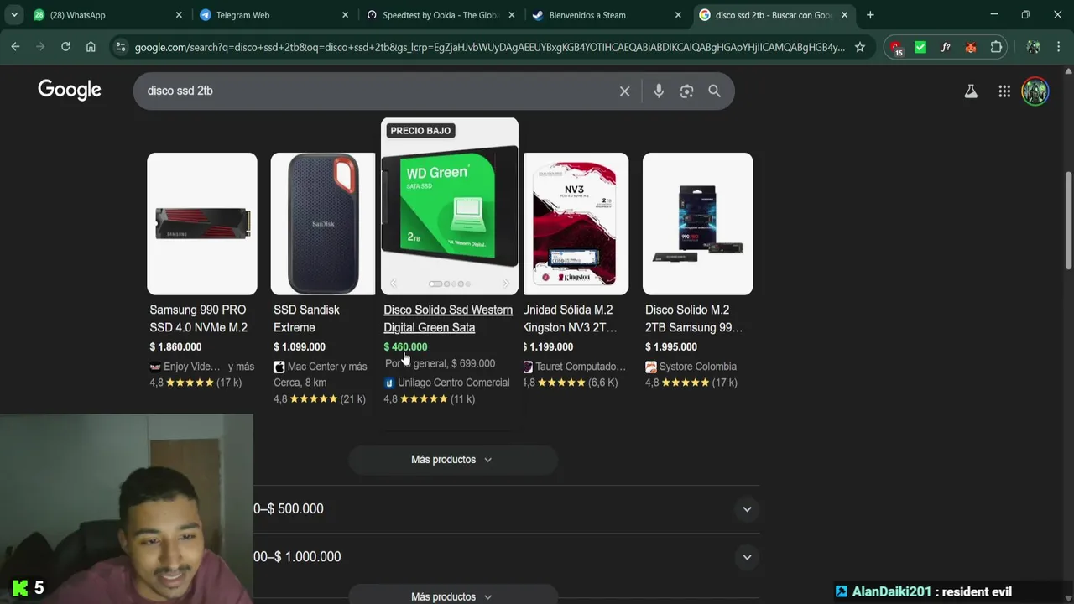Open the Google account avatar
Viewport: 1074px width, 604px height.
point(1035,91)
